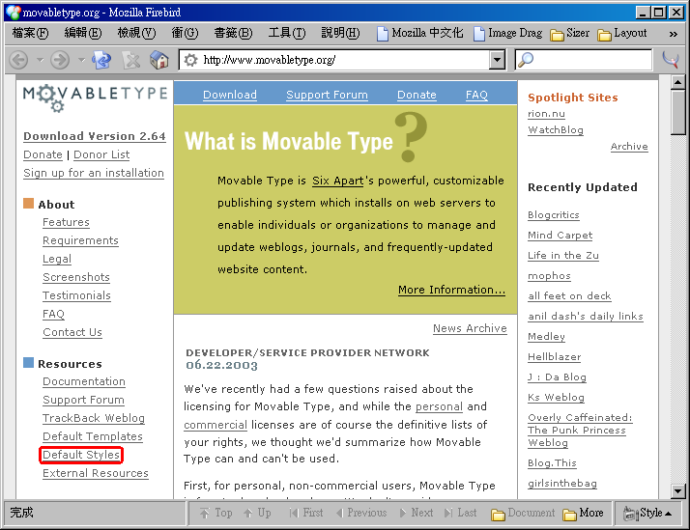The image size is (690, 530).
Task: Open the Home page icon
Action: coord(159,60)
